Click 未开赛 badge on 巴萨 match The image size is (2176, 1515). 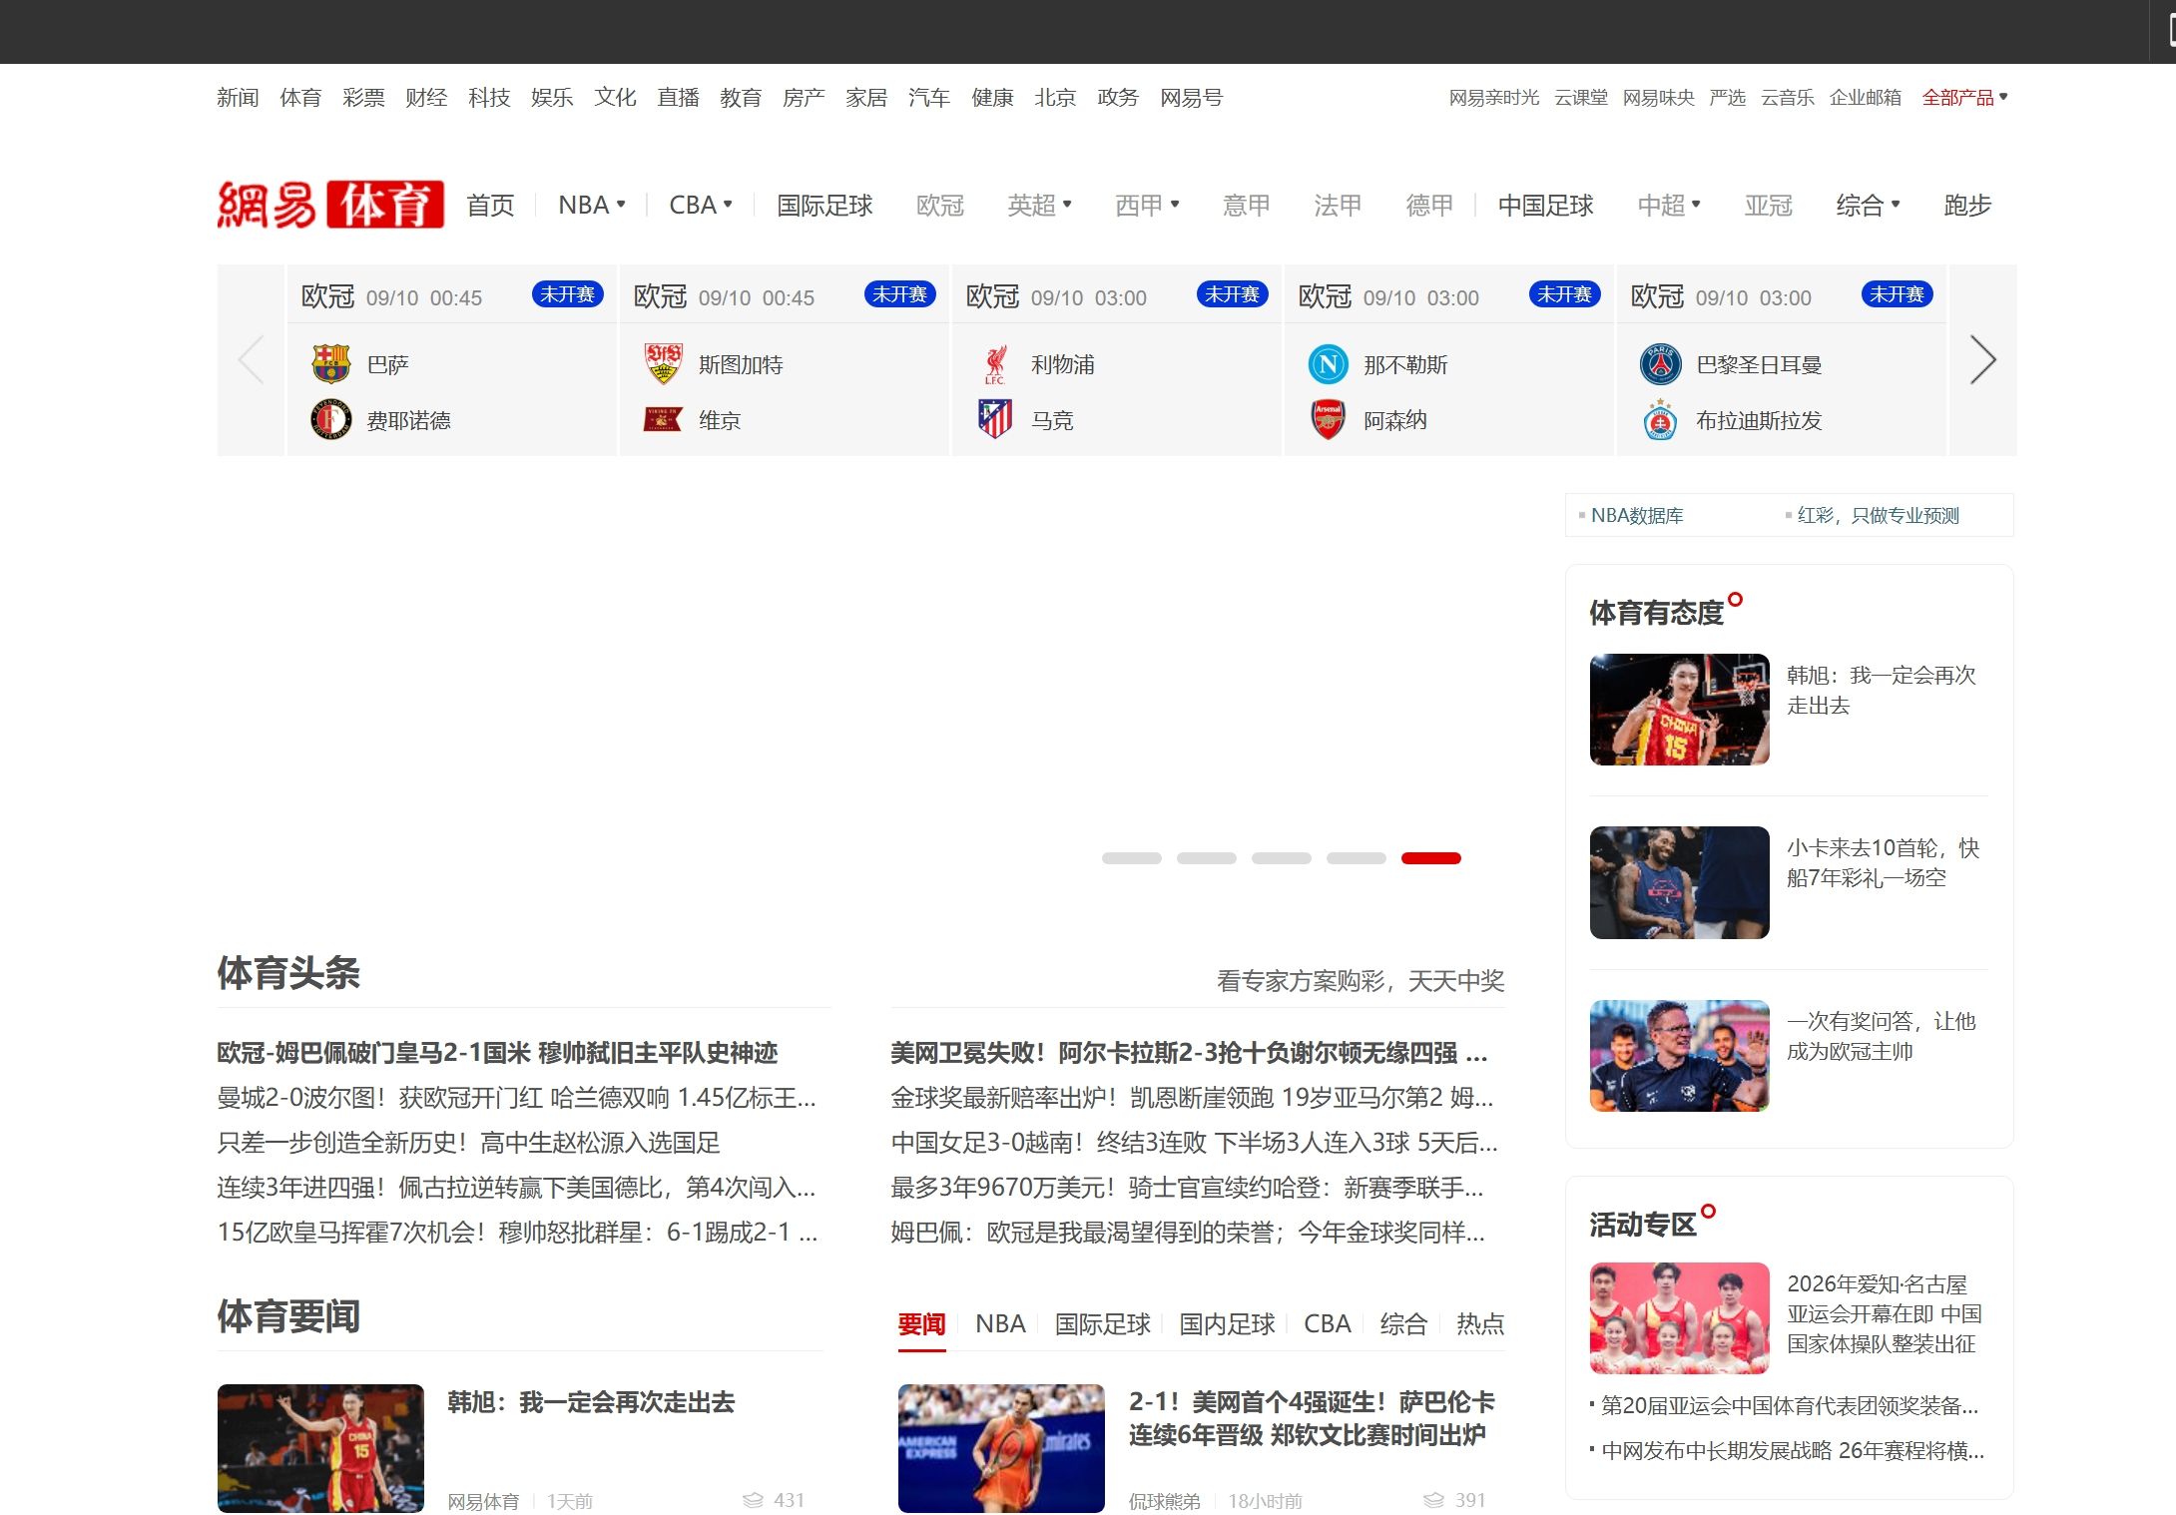click(x=567, y=294)
